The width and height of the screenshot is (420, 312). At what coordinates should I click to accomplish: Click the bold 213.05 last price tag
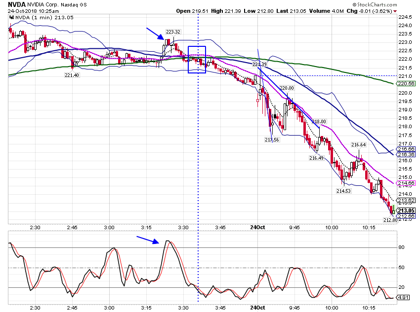[x=406, y=210]
